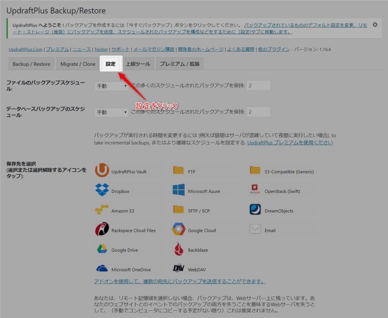Choose the Google Drive icon
The width and height of the screenshot is (388, 318).
[102, 249]
